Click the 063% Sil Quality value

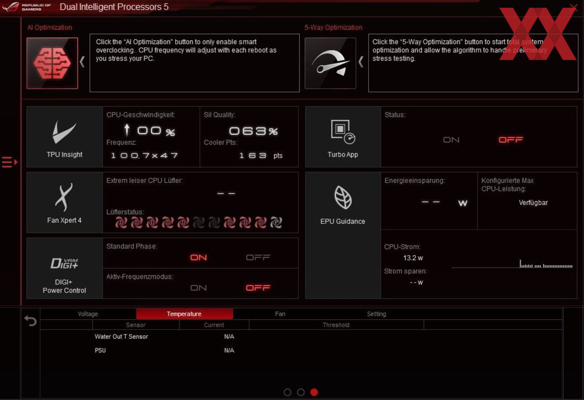pyautogui.click(x=253, y=131)
